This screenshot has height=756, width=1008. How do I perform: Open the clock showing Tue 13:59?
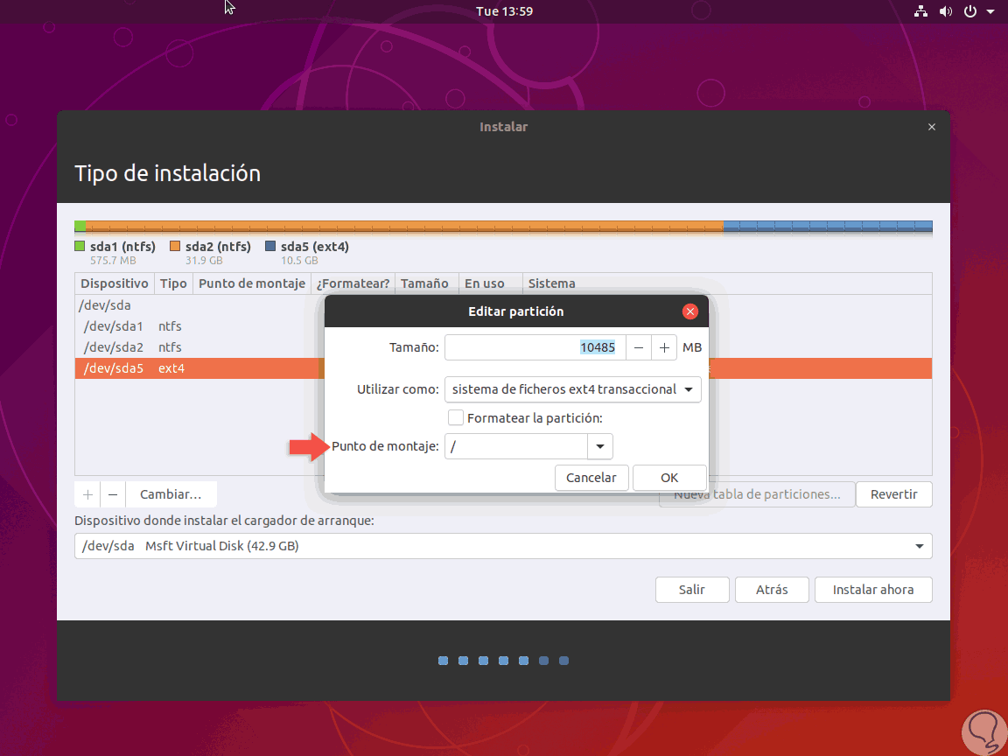[x=504, y=10]
